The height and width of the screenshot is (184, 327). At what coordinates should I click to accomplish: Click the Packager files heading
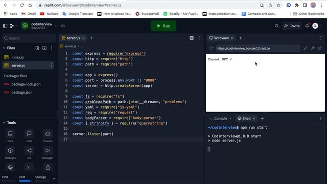click(15, 76)
